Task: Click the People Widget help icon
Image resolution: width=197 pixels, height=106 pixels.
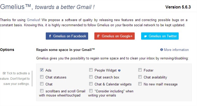Action: click(119, 70)
